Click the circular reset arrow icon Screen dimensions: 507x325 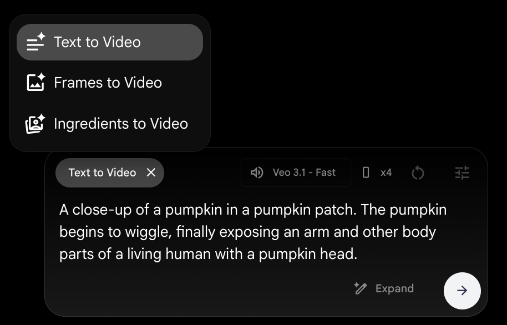click(x=418, y=173)
